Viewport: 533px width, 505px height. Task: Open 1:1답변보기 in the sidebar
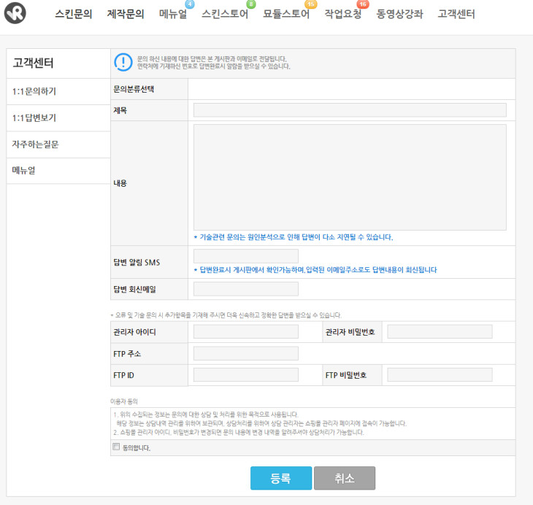(34, 117)
